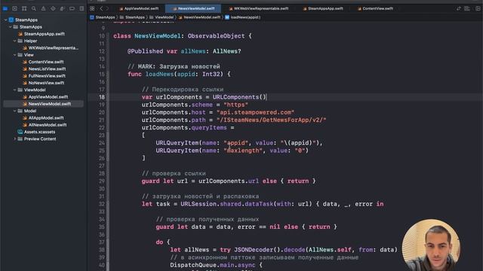
Task: Click SteamApps project in the breadcrumb
Action: click(x=103, y=17)
